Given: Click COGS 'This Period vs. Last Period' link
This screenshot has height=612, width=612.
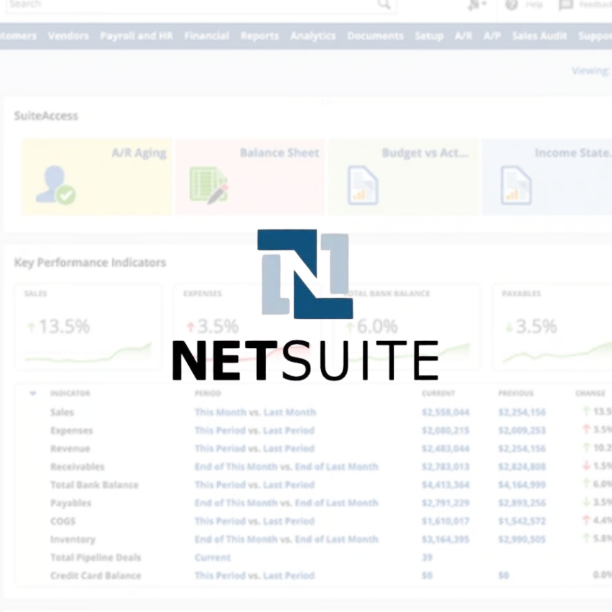Looking at the screenshot, I should pos(254,521).
